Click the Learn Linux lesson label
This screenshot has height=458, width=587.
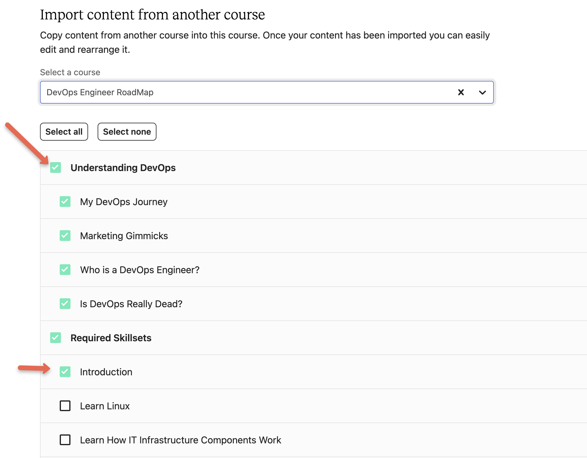point(105,406)
